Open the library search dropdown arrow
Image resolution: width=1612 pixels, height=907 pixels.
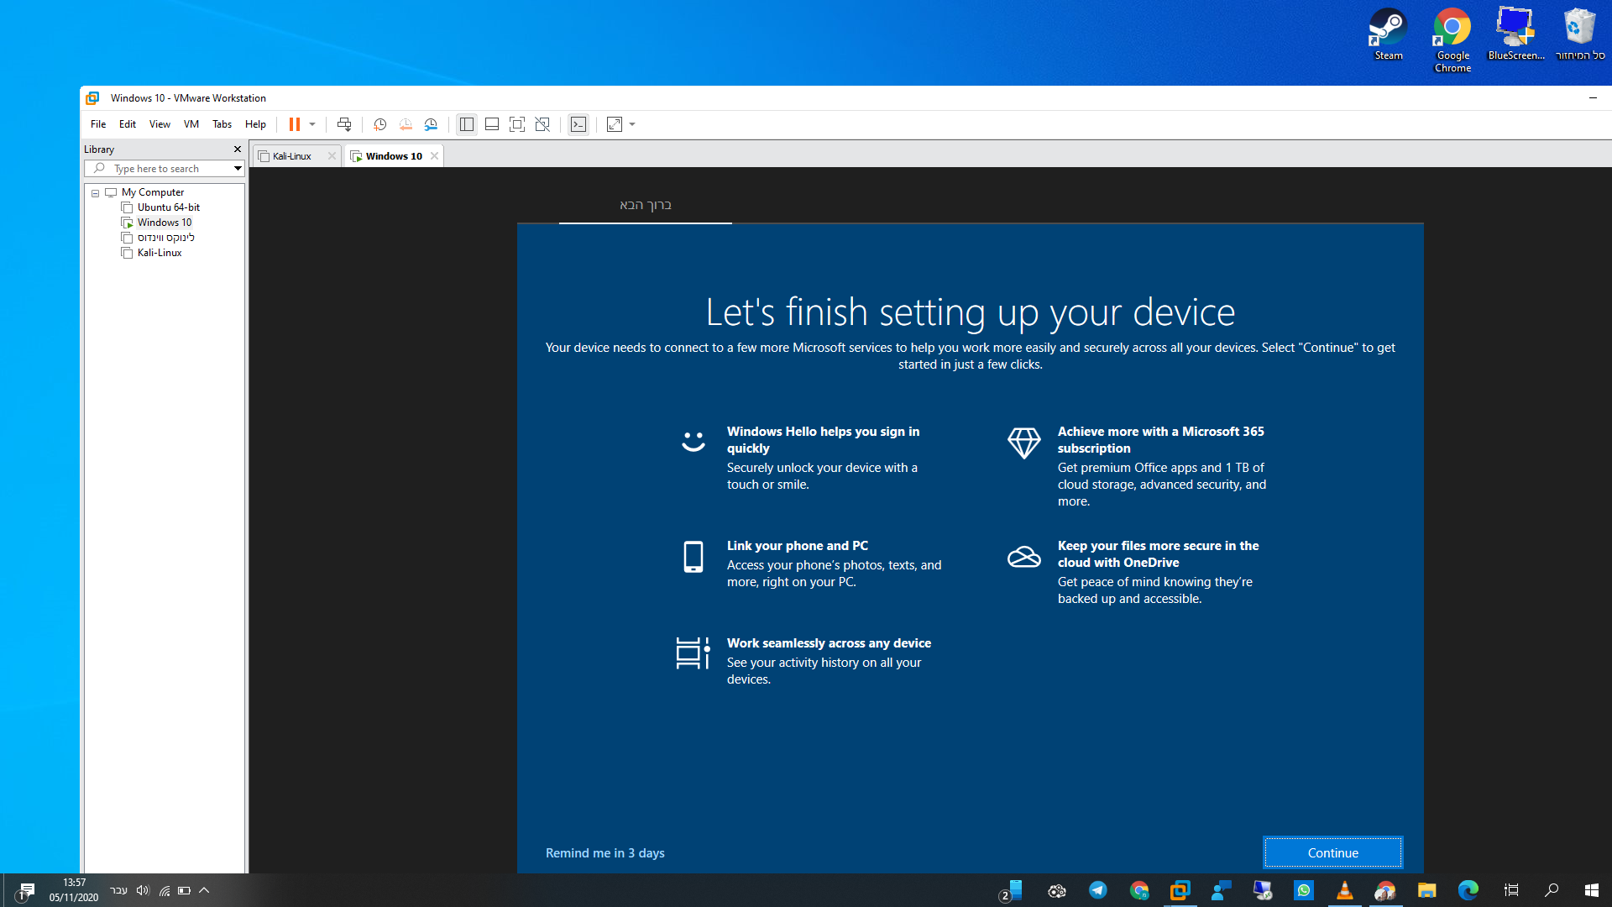pyautogui.click(x=238, y=169)
